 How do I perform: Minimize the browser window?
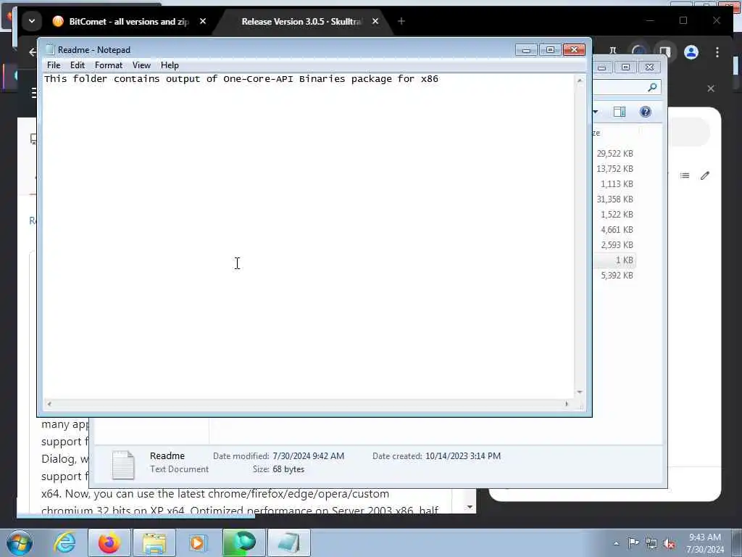(650, 21)
